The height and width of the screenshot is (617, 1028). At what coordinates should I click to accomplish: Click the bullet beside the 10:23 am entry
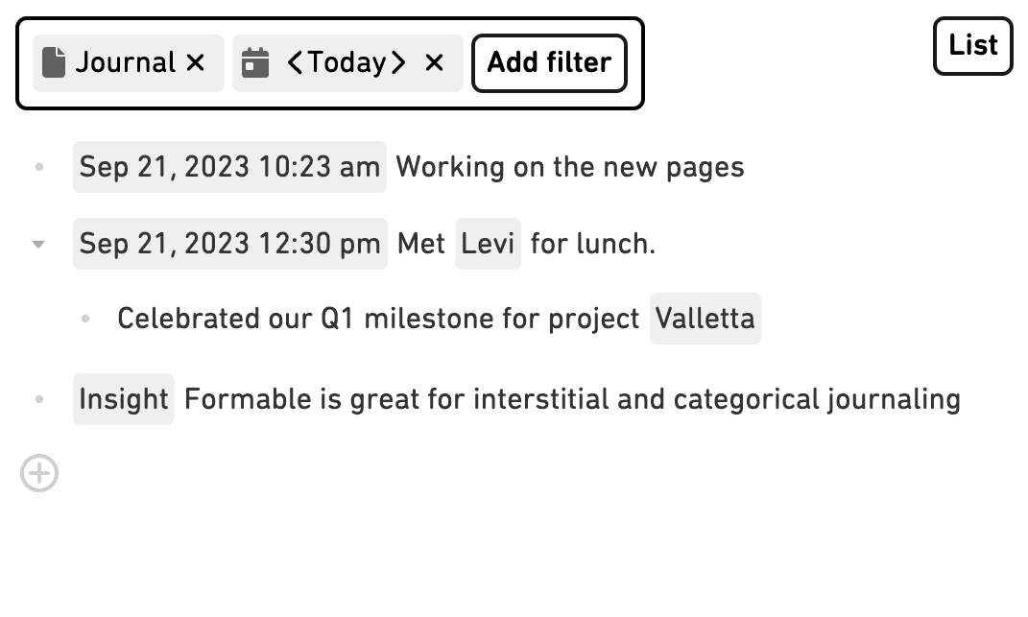38,167
